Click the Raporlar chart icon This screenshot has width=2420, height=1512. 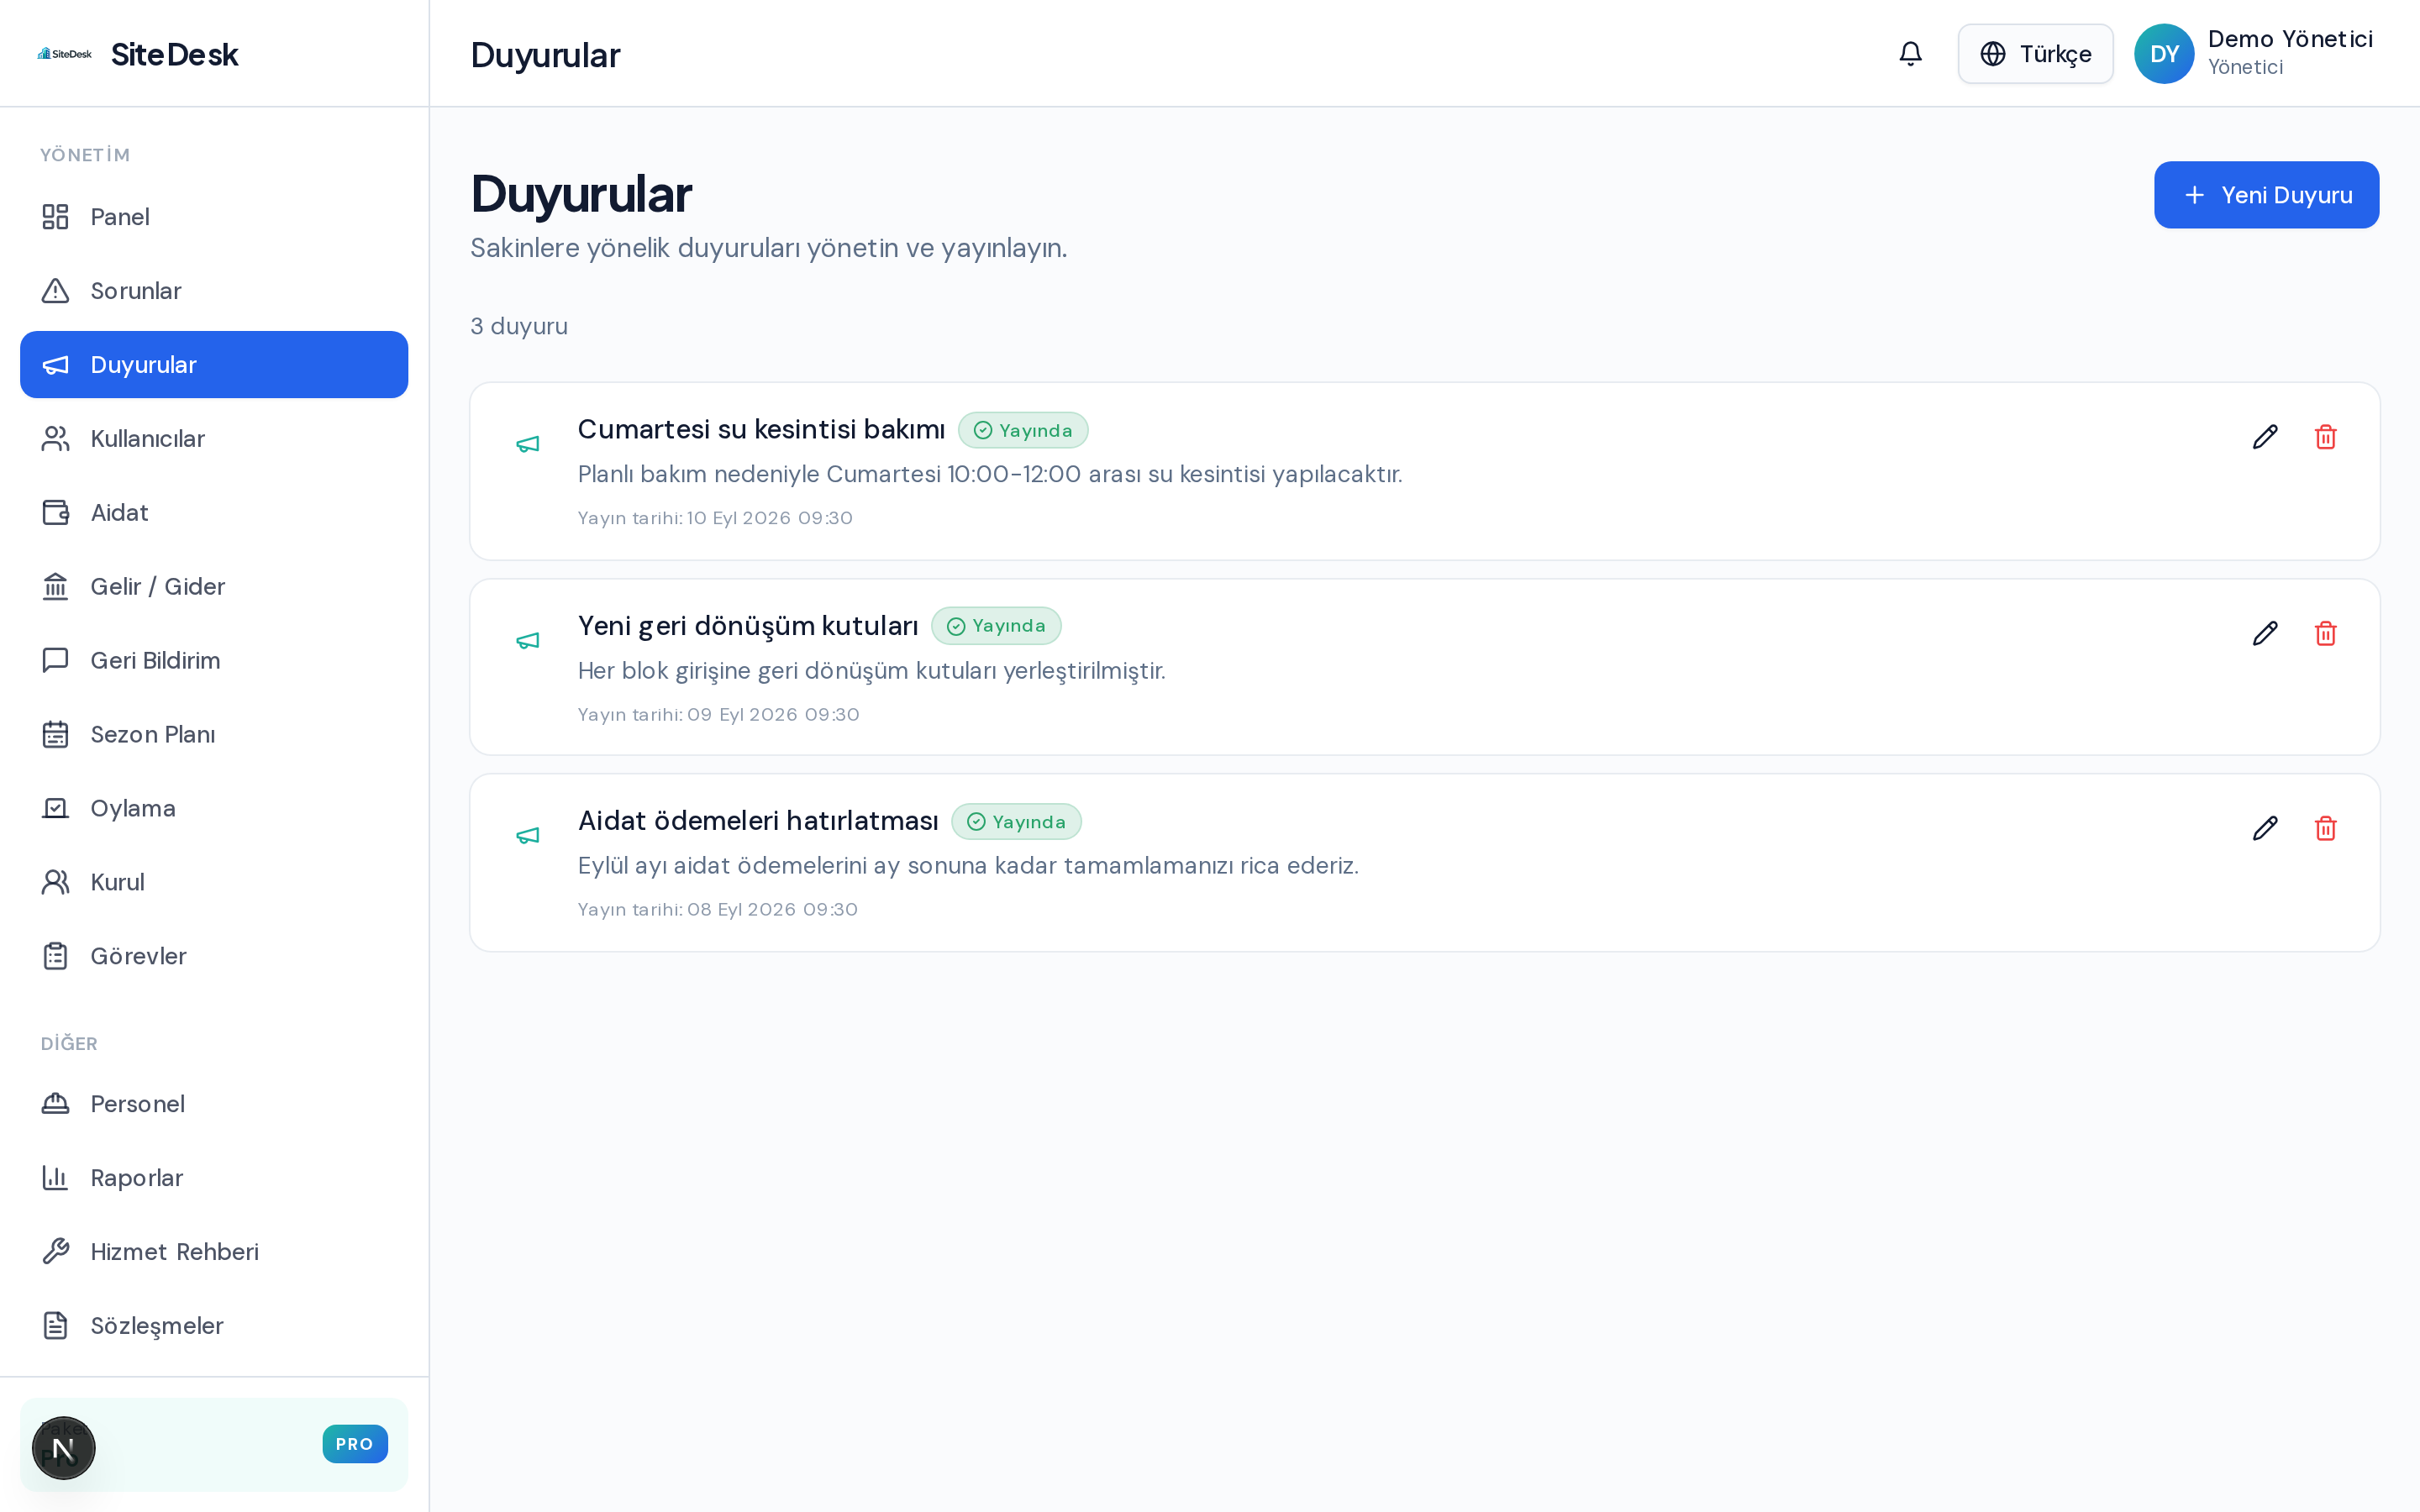pos(56,1178)
